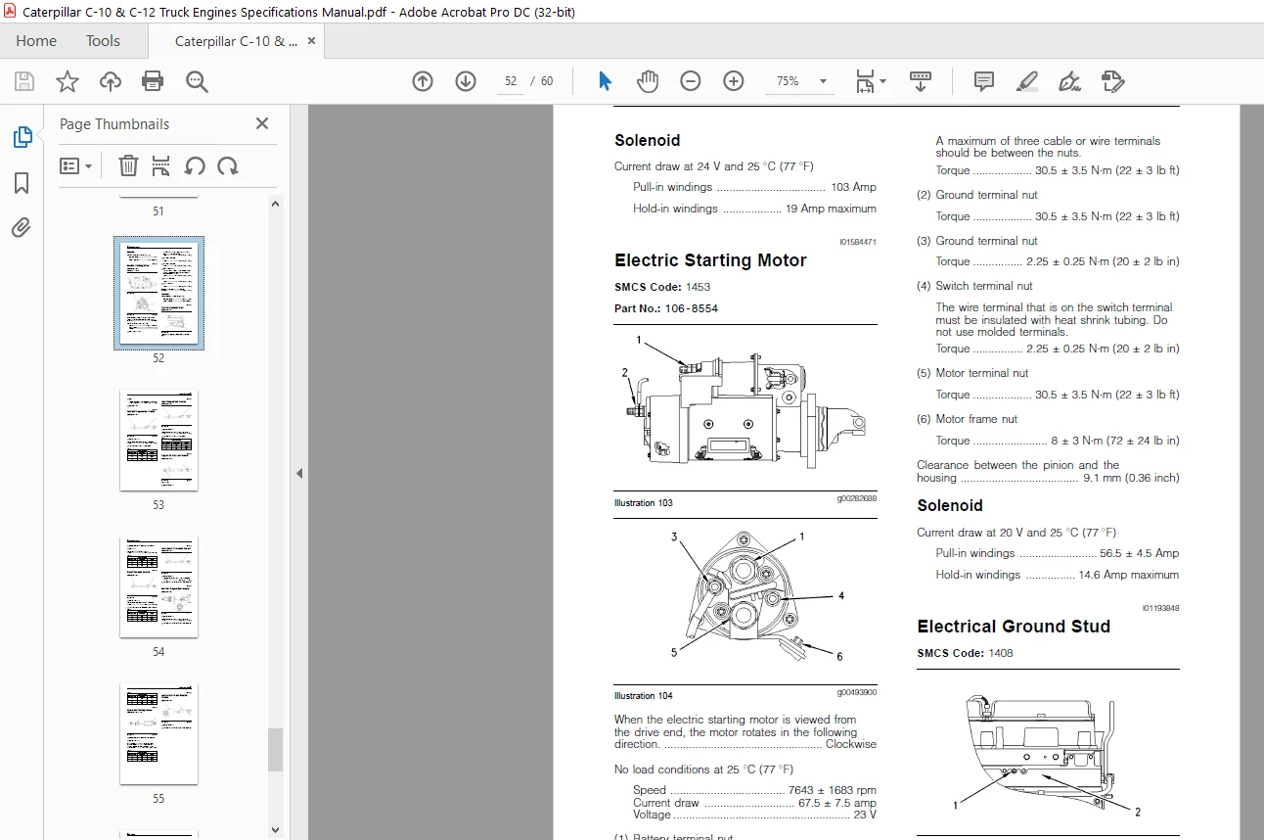1264x840 pixels.
Task: Select the page 52 thumbnail
Action: (x=158, y=293)
